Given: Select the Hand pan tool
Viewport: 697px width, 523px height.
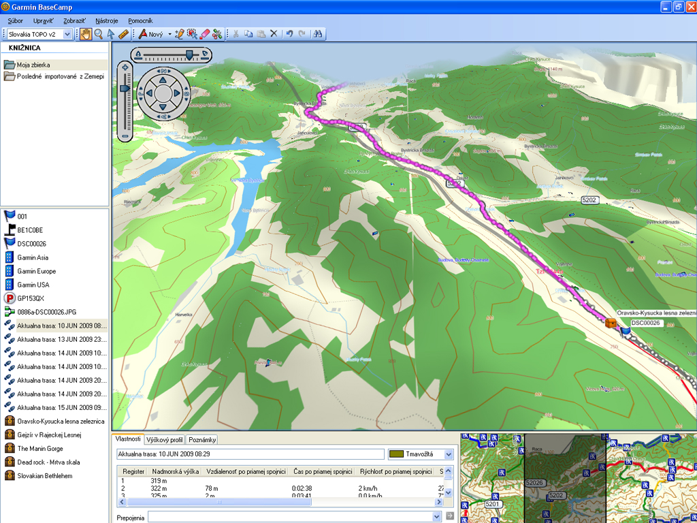Looking at the screenshot, I should tap(86, 33).
